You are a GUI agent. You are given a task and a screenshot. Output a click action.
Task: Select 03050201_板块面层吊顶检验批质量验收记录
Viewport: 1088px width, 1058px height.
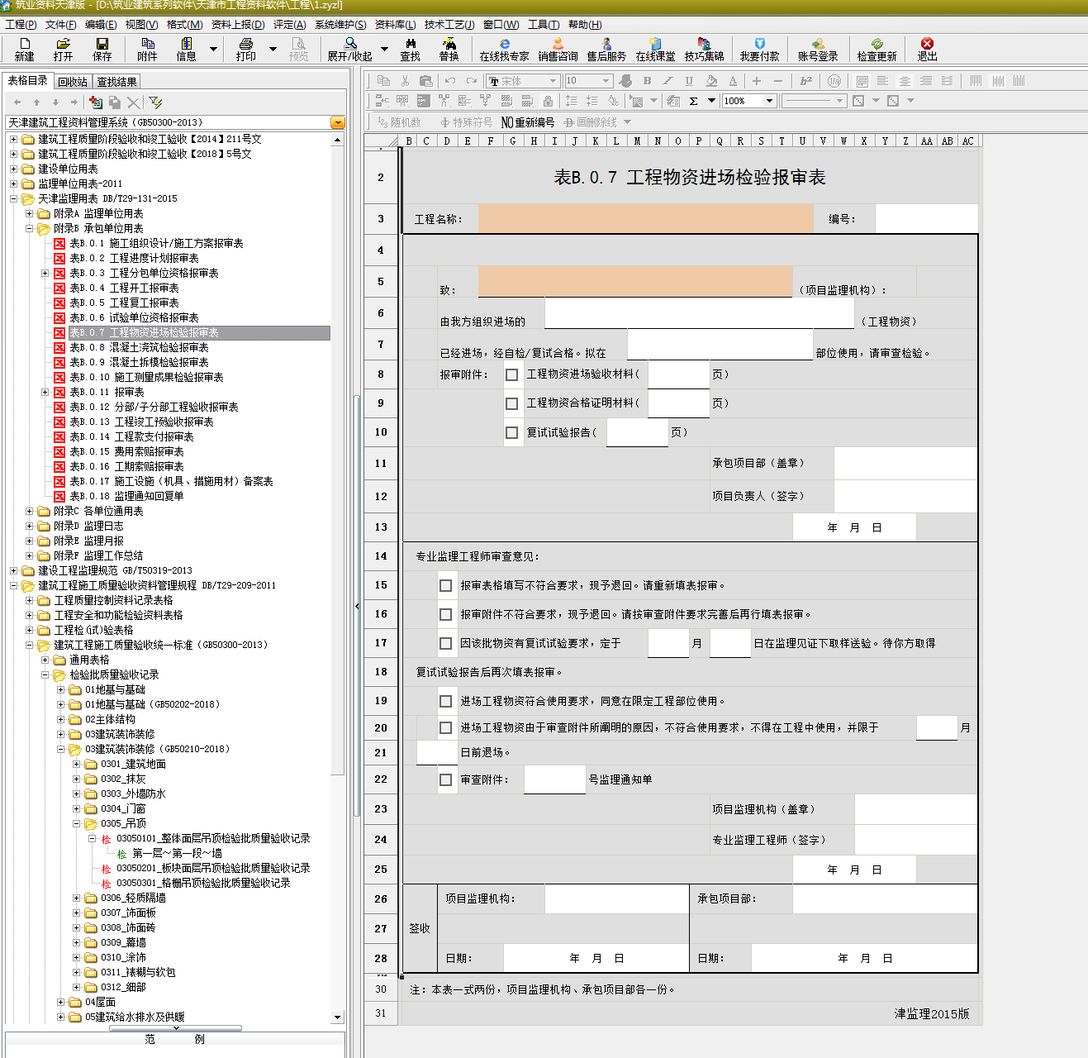coord(213,868)
